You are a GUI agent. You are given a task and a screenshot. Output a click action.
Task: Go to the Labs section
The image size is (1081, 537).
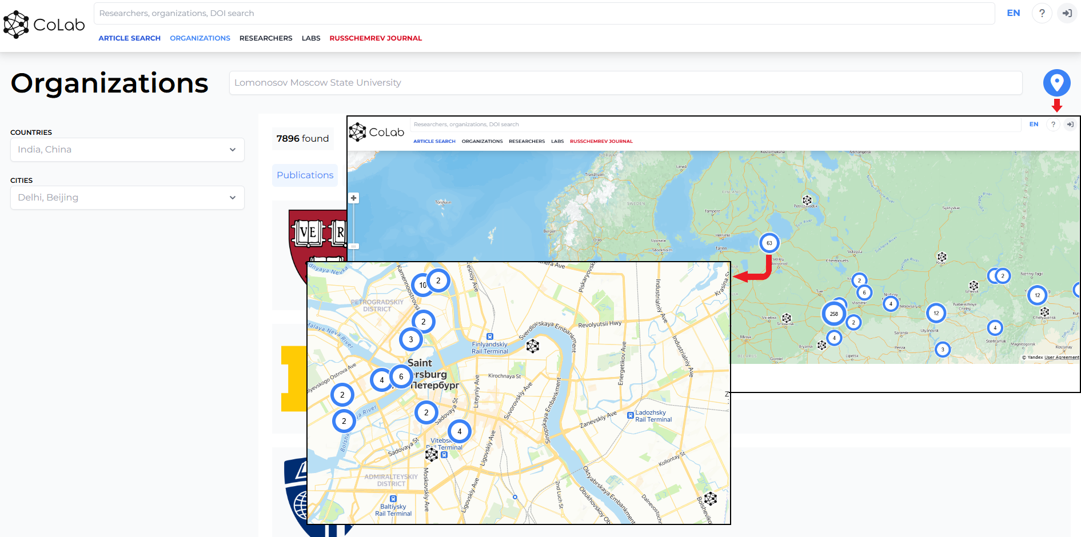point(311,38)
